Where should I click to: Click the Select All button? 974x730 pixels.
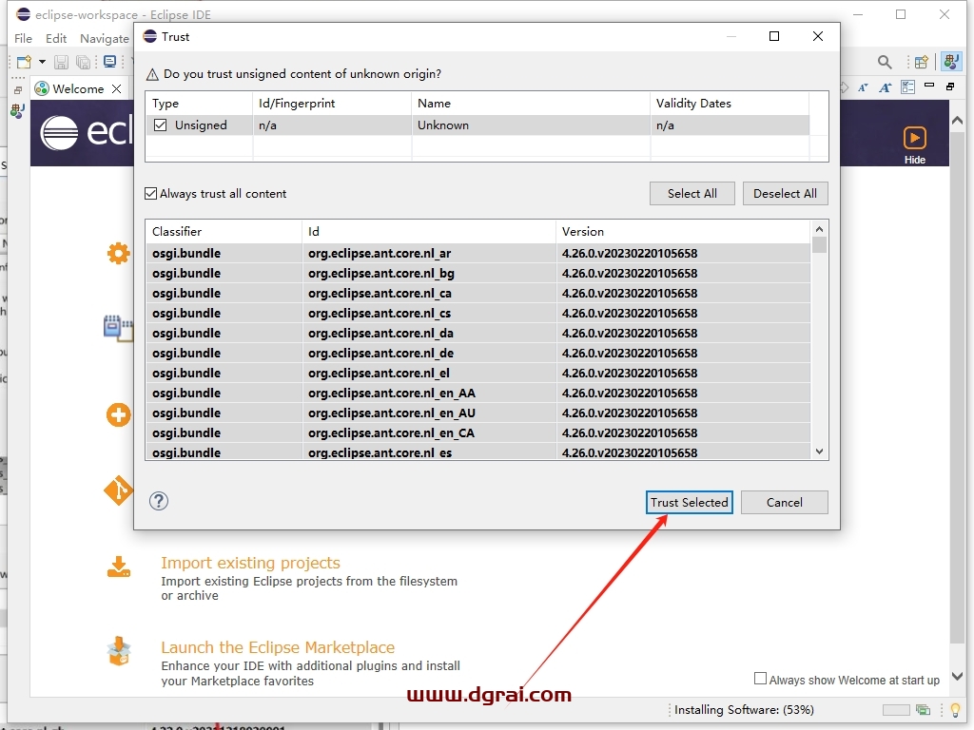tap(692, 193)
